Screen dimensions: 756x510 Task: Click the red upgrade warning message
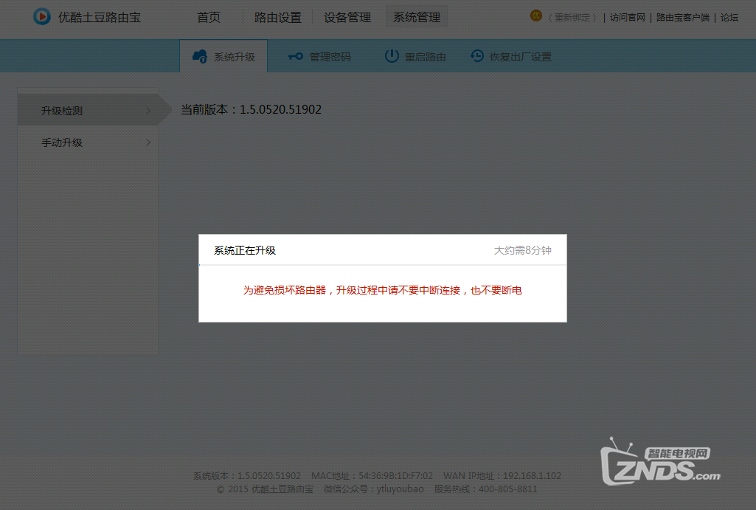tap(382, 290)
